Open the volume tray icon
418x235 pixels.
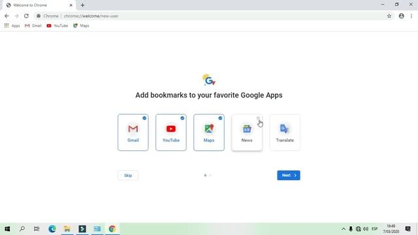pyautogui.click(x=366, y=229)
